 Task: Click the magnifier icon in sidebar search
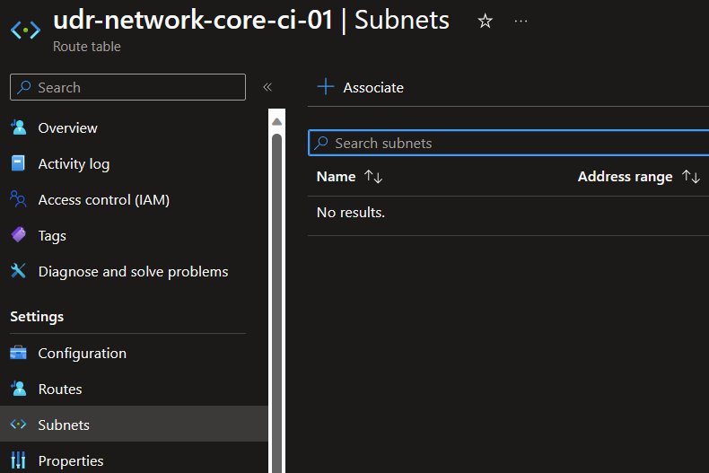24,87
